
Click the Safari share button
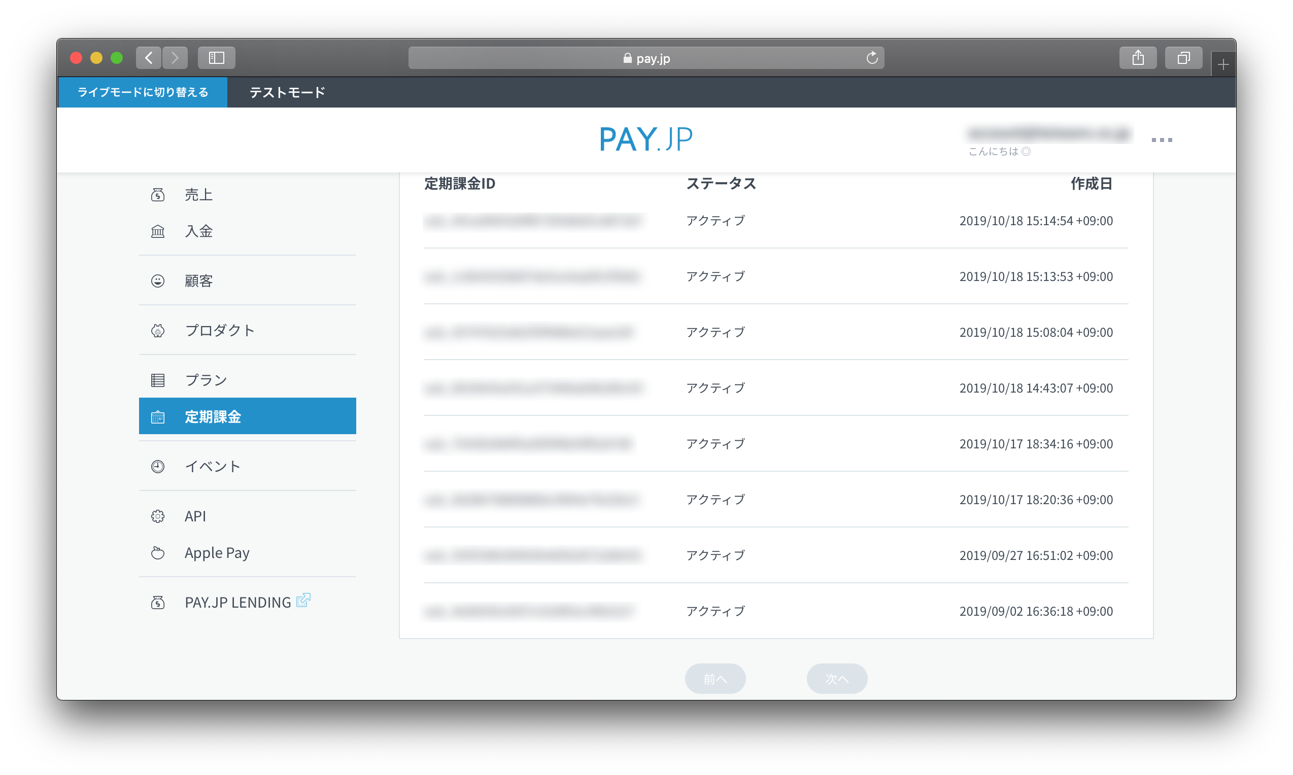click(x=1138, y=57)
